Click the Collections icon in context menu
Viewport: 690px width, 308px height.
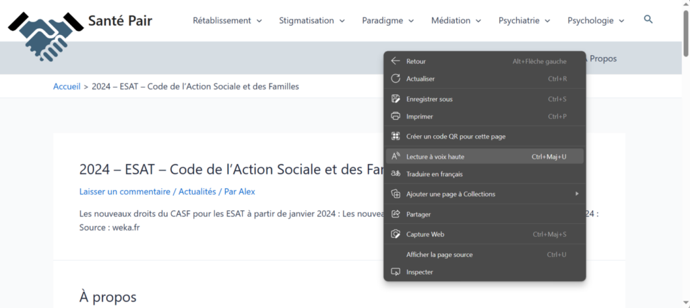click(x=396, y=194)
